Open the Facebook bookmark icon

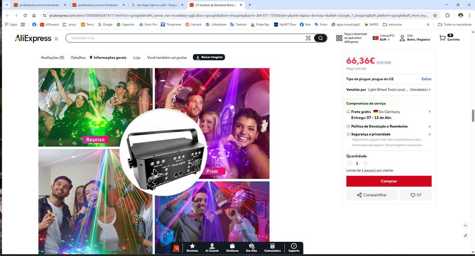[34, 25]
